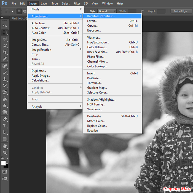Open the Style dropdown set to Normal

click(107, 11)
